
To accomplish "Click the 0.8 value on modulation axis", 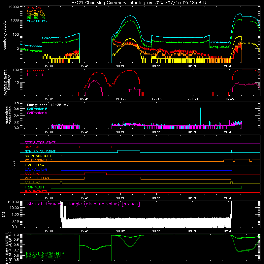I will click(16, 103).
